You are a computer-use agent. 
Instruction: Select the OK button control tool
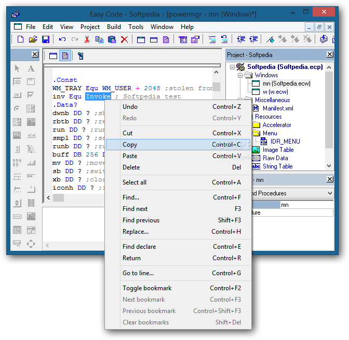point(17,95)
